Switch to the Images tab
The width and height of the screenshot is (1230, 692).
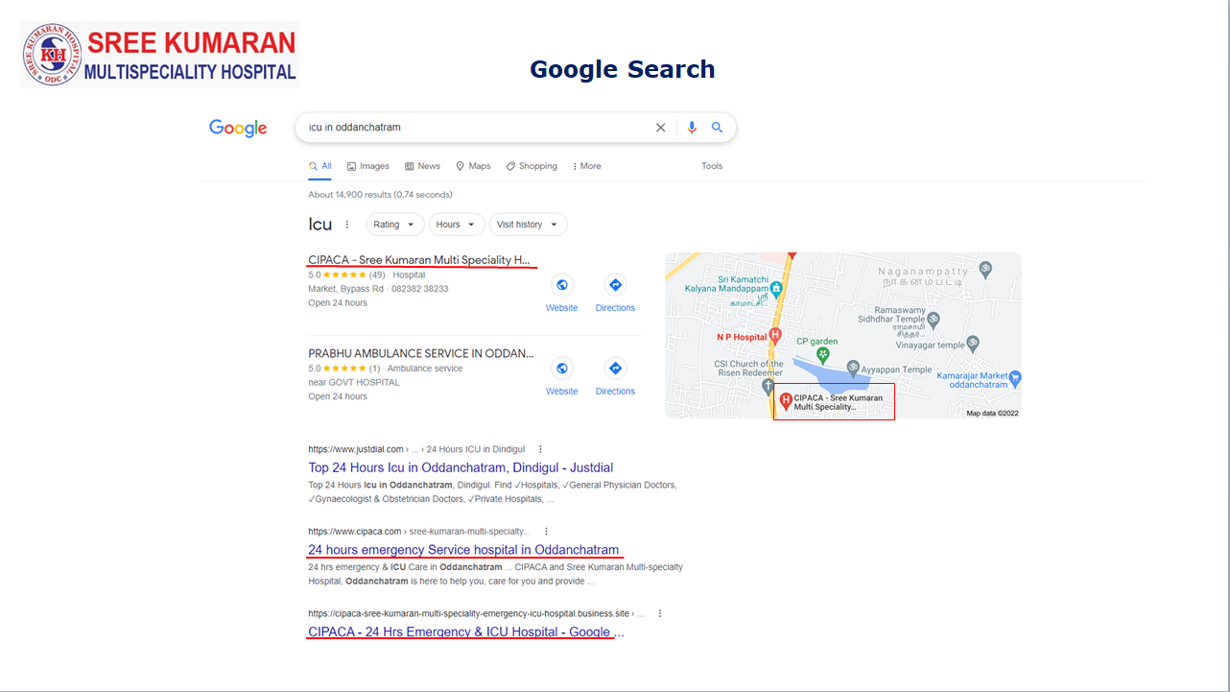click(367, 166)
